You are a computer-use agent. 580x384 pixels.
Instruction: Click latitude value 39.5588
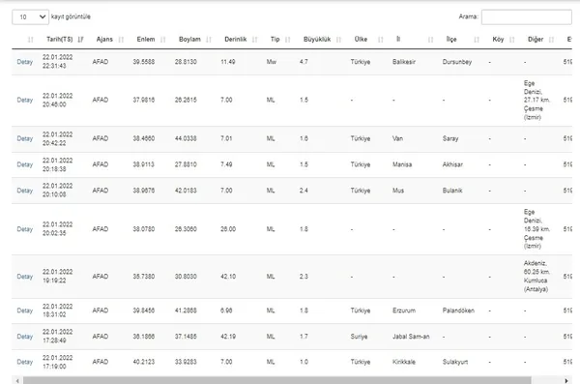coord(143,62)
